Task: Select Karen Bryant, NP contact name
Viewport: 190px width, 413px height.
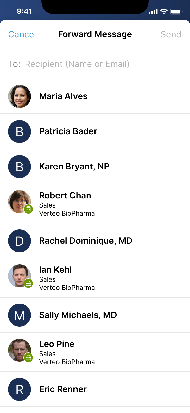Action: [74, 167]
